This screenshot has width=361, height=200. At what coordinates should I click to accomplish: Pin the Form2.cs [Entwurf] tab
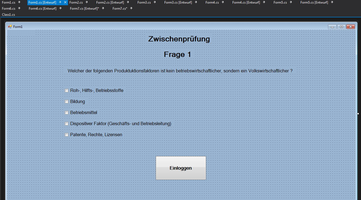[x=128, y=2]
